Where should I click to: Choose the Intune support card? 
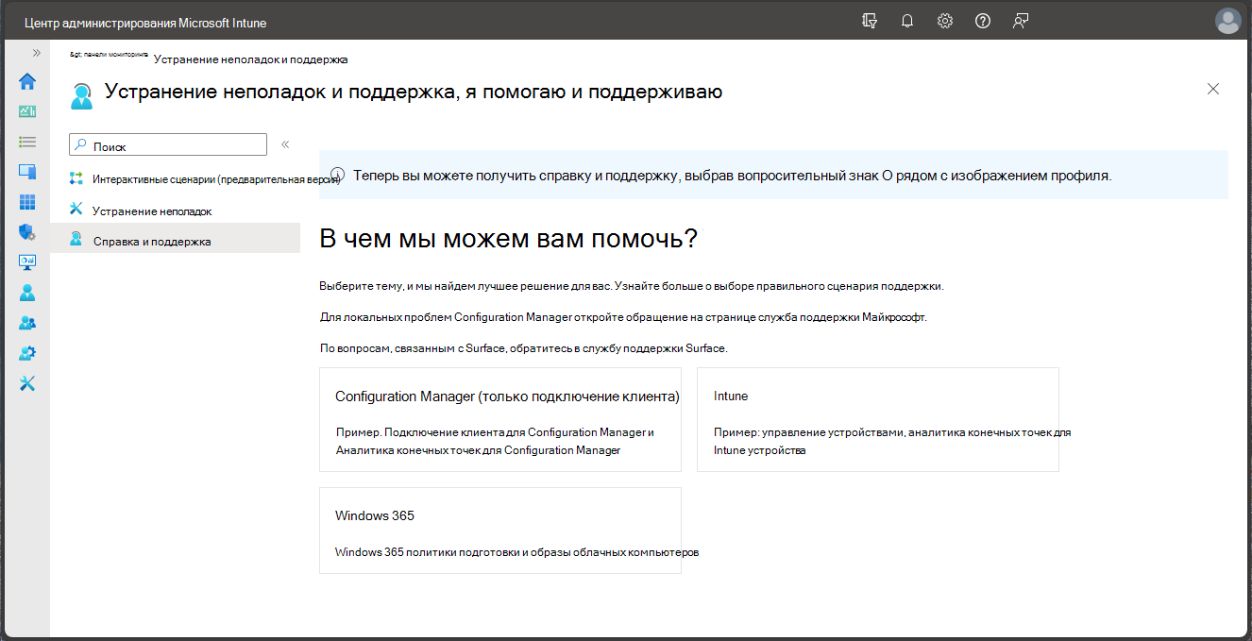click(x=878, y=419)
